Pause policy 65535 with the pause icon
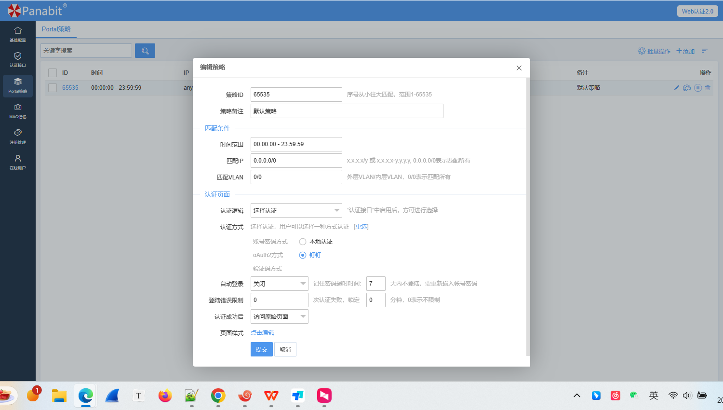The image size is (723, 410). pyautogui.click(x=698, y=88)
